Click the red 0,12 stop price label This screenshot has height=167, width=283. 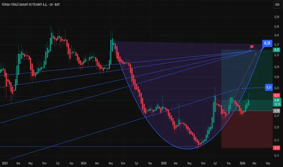[x=277, y=148]
